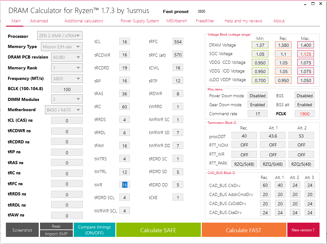Switch to the Advanced tab
327x244 pixels.
pos(39,21)
